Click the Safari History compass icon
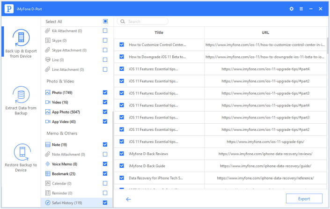The image size is (330, 209). coord(48,203)
